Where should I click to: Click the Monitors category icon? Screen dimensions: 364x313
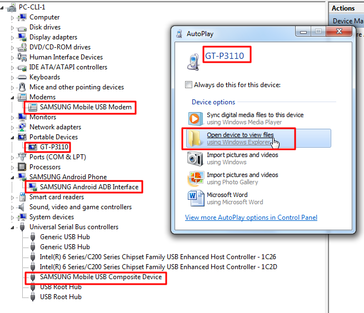coord(23,117)
